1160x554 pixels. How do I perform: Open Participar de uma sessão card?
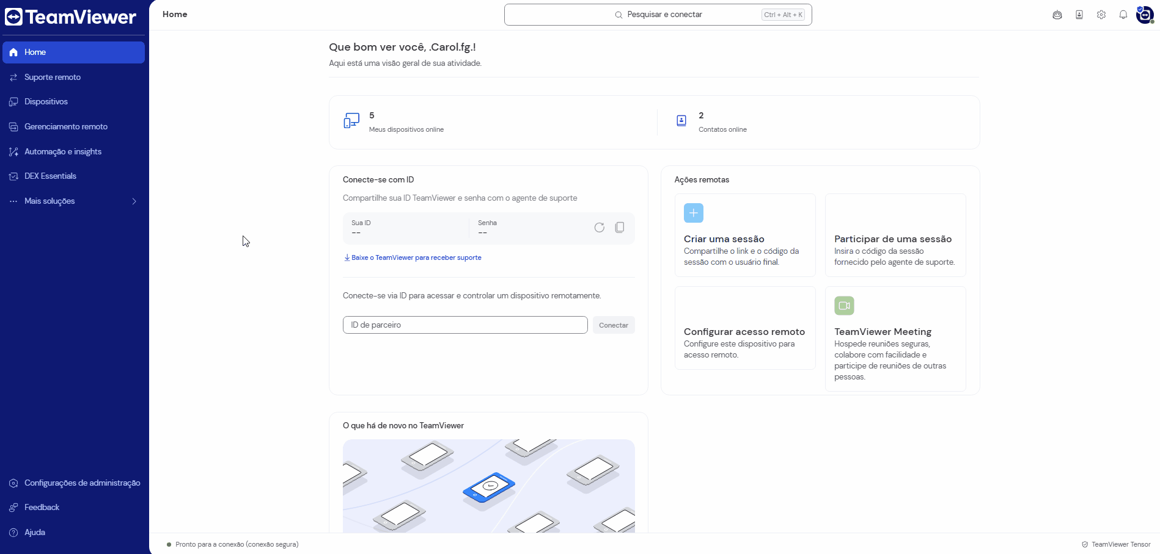pos(895,236)
